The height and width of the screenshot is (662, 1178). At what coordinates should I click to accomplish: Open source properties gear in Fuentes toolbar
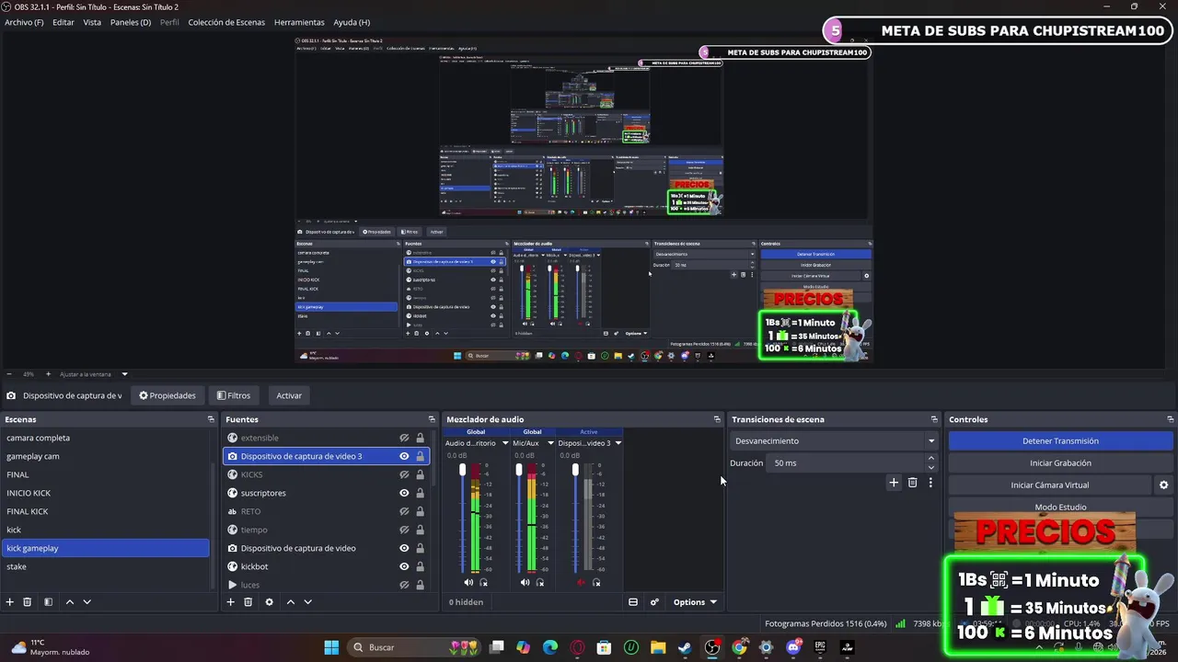coord(269,602)
